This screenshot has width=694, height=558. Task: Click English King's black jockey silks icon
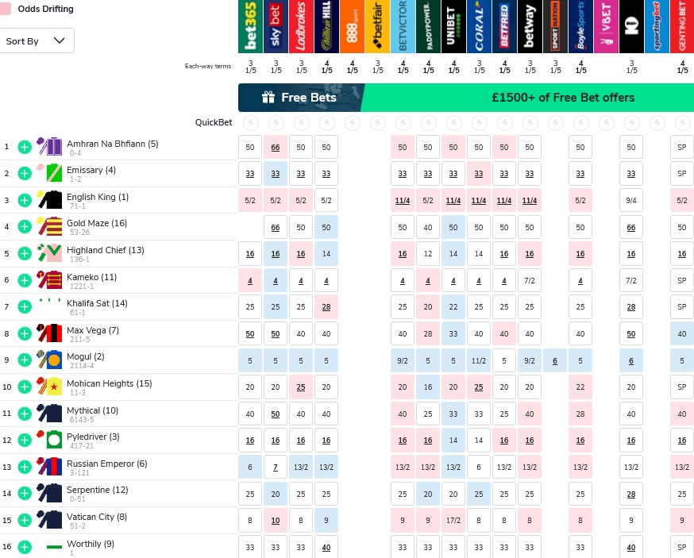(x=49, y=199)
